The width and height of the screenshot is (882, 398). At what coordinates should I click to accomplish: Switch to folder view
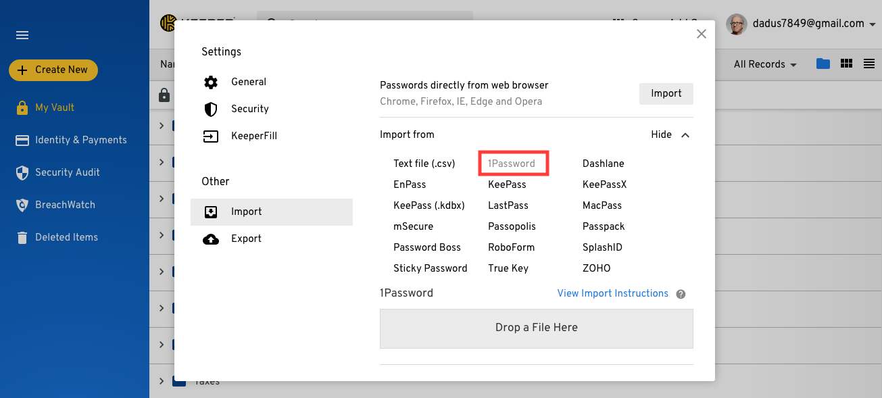point(823,64)
